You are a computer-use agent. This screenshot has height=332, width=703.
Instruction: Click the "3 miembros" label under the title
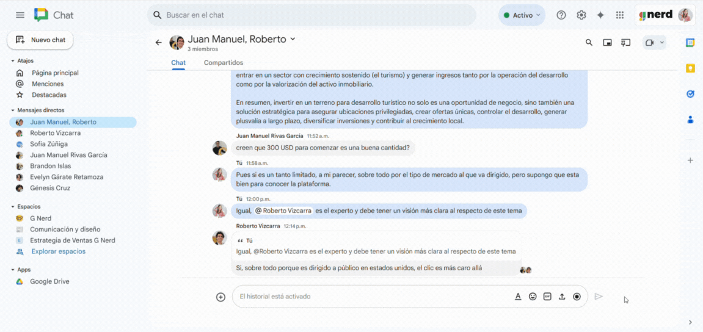click(x=203, y=49)
